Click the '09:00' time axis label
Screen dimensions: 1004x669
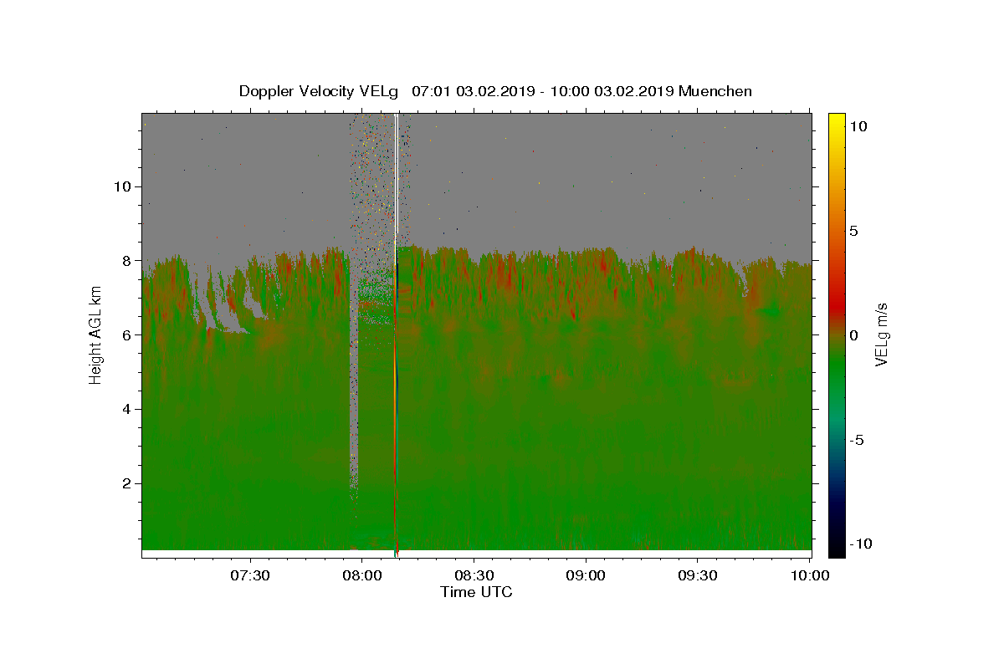[x=586, y=575]
